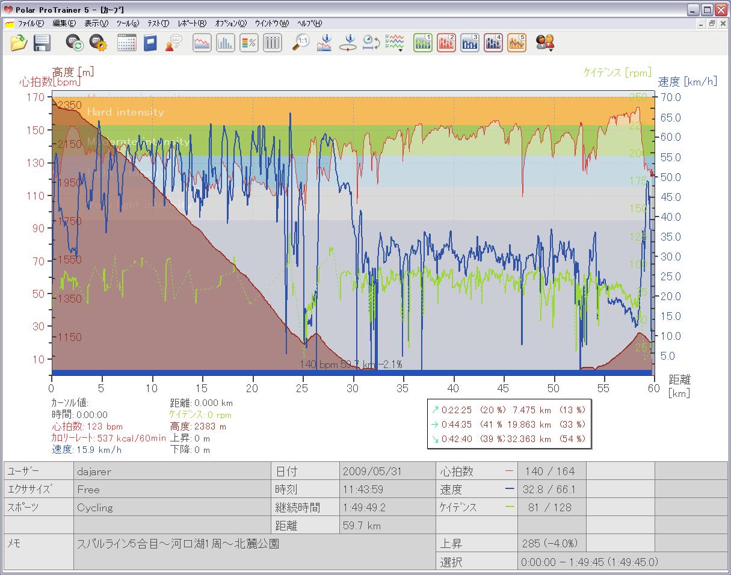Click the exercise cell Free
The height and width of the screenshot is (575, 731).
click(172, 489)
